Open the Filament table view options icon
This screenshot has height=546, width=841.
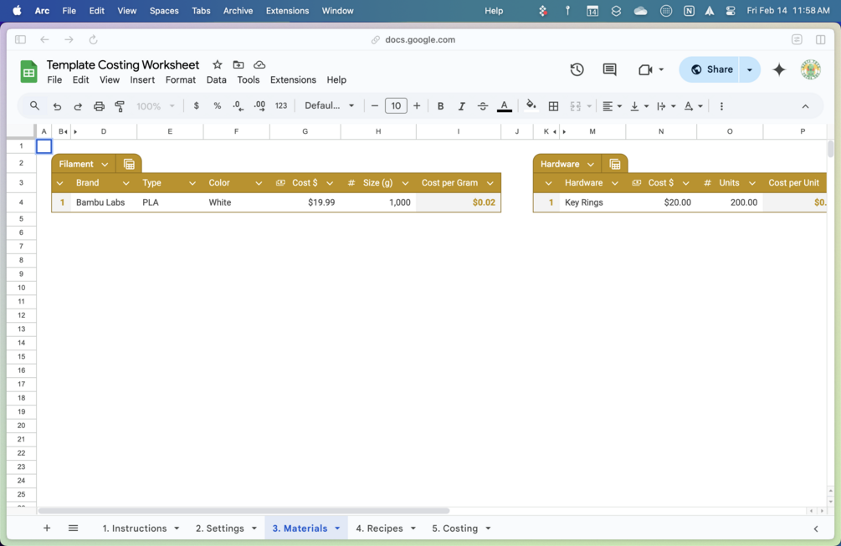click(x=129, y=164)
